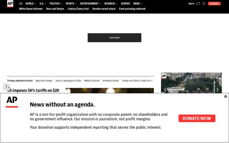Image resolution: width=229 pixels, height=143 pixels.
Task: Open Food-poisoning outbreak topic
Action: [x=132, y=9]
